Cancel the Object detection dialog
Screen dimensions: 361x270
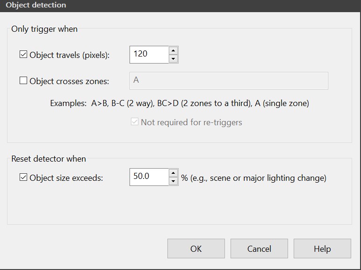(x=259, y=249)
